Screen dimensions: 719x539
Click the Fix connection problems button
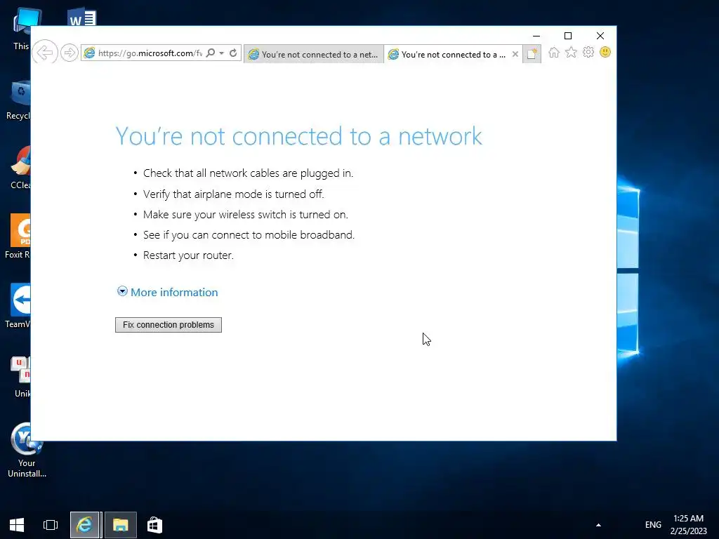click(169, 325)
